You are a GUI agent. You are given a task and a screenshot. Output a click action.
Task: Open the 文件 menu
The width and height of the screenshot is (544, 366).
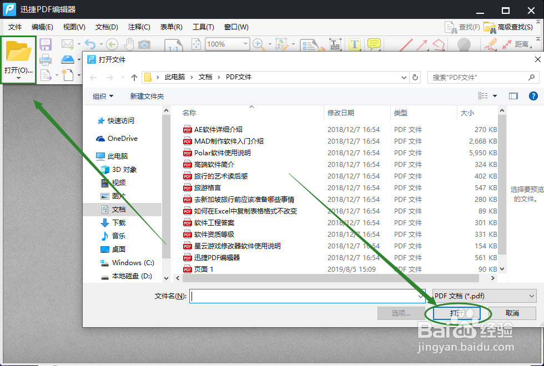point(15,27)
